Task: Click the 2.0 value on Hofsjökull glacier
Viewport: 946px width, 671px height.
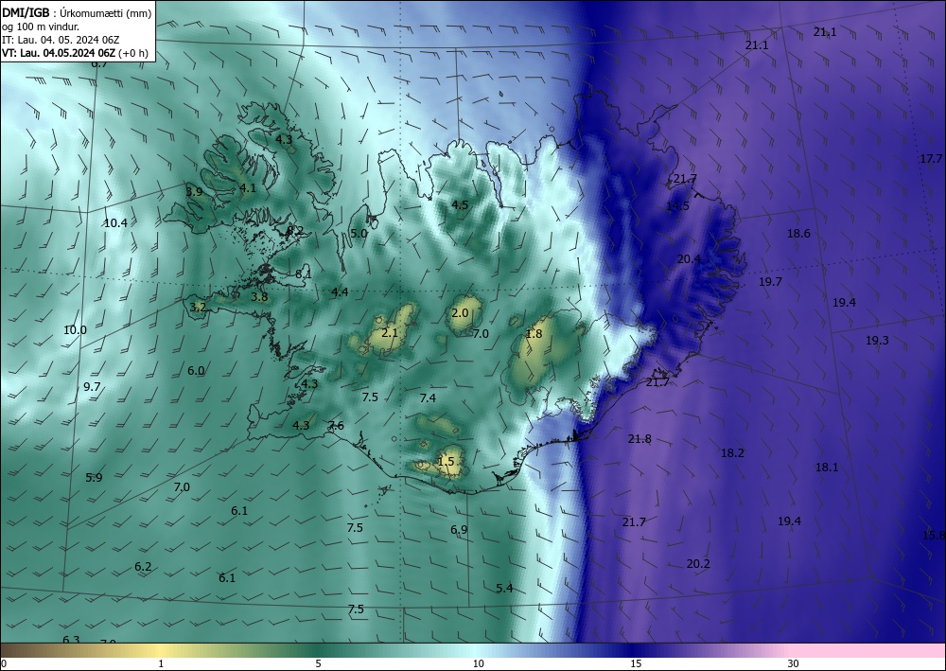Action: click(x=460, y=312)
